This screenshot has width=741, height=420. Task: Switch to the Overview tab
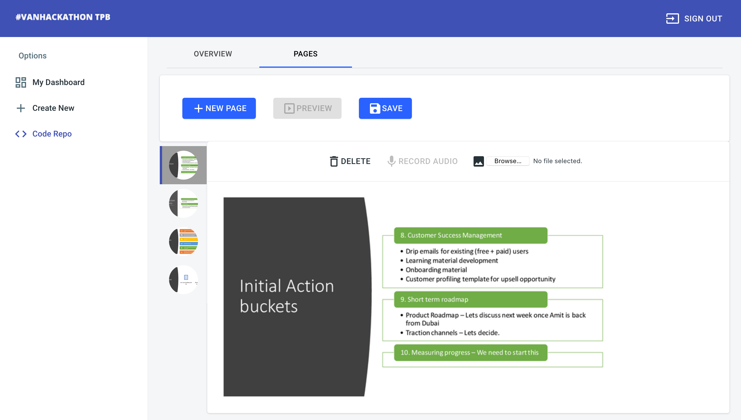click(x=213, y=54)
